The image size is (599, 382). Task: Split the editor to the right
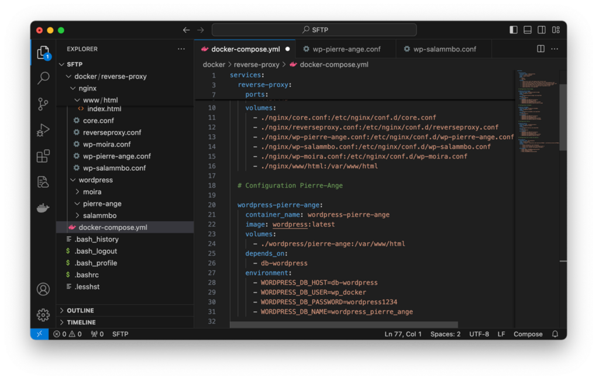pos(541,49)
